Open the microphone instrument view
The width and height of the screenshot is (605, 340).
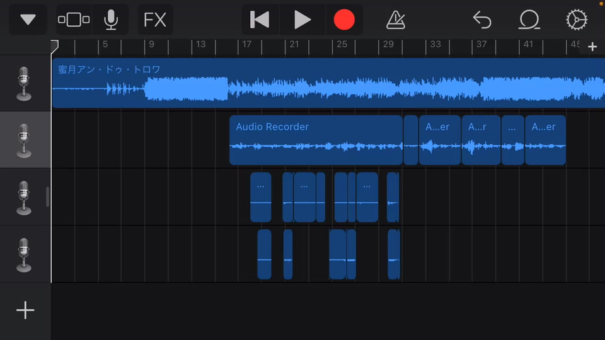tap(111, 20)
